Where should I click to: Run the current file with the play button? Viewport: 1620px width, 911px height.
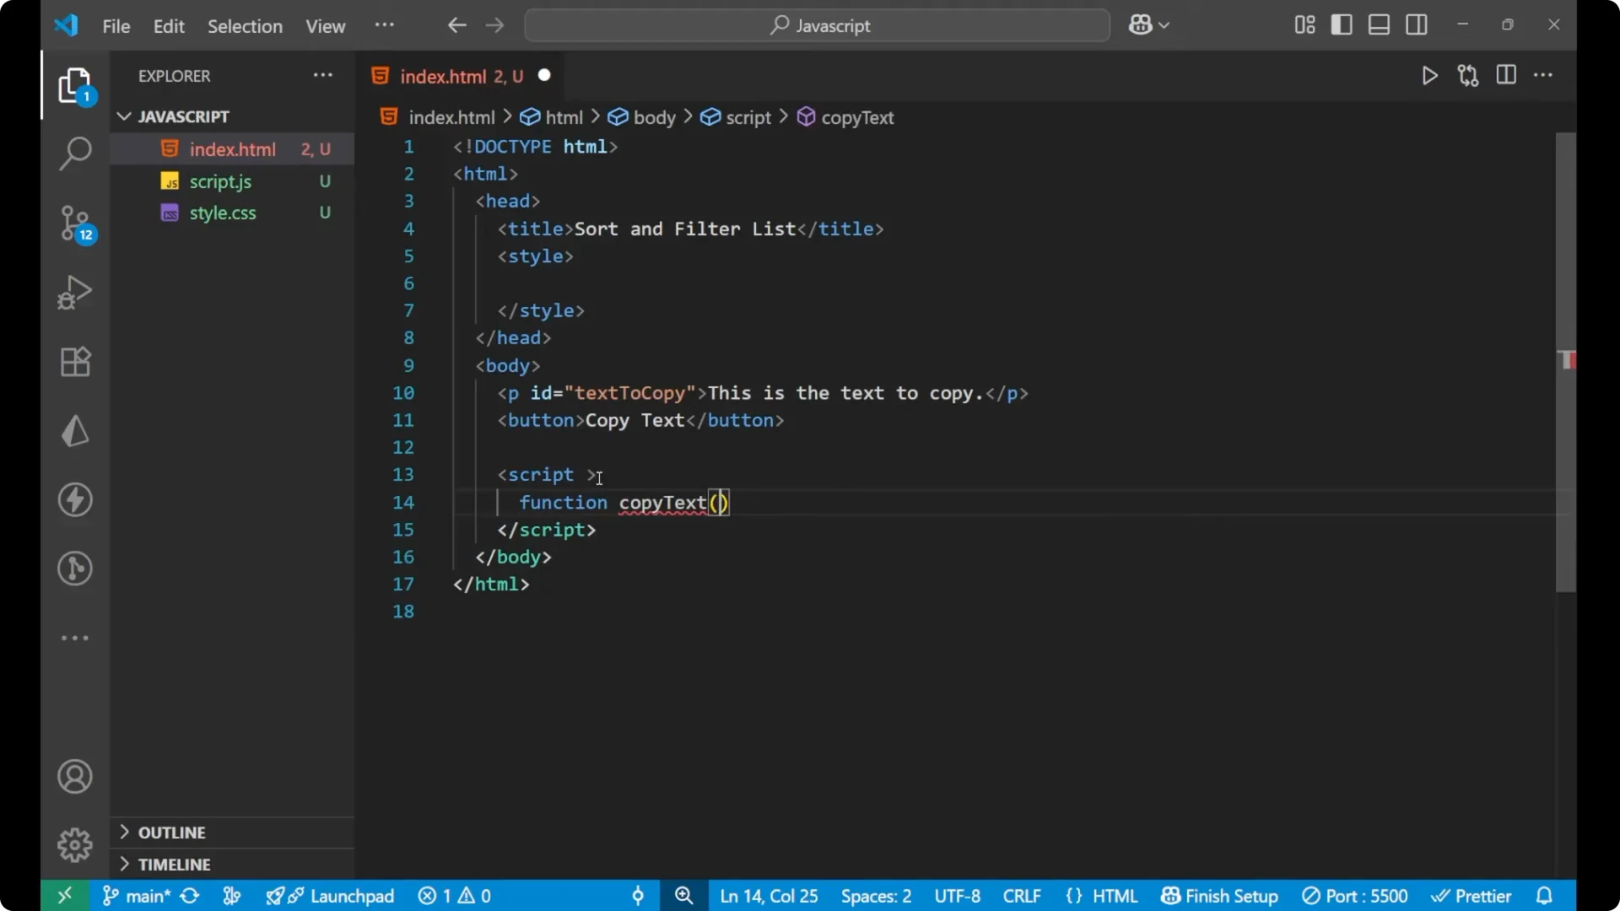(x=1430, y=75)
